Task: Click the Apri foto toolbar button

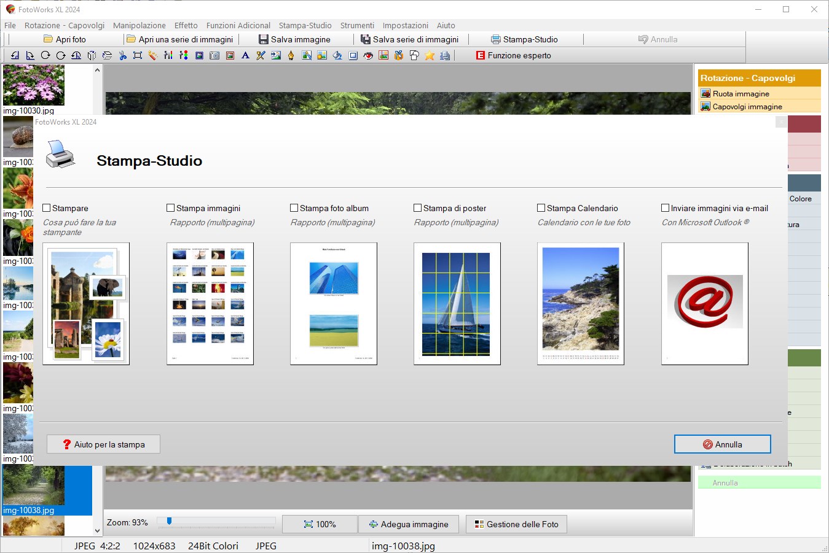Action: pyautogui.click(x=65, y=39)
